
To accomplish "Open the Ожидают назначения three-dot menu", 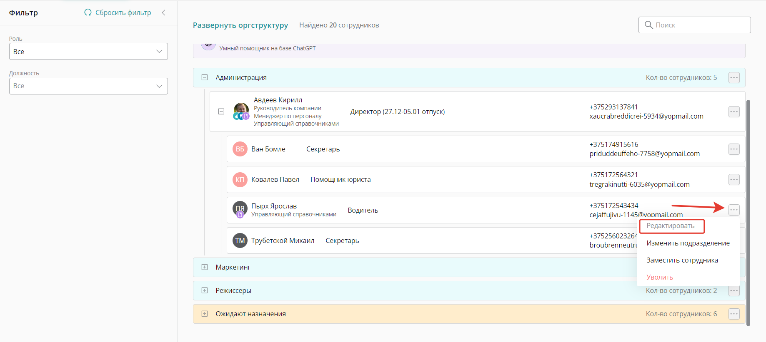I will tap(734, 314).
